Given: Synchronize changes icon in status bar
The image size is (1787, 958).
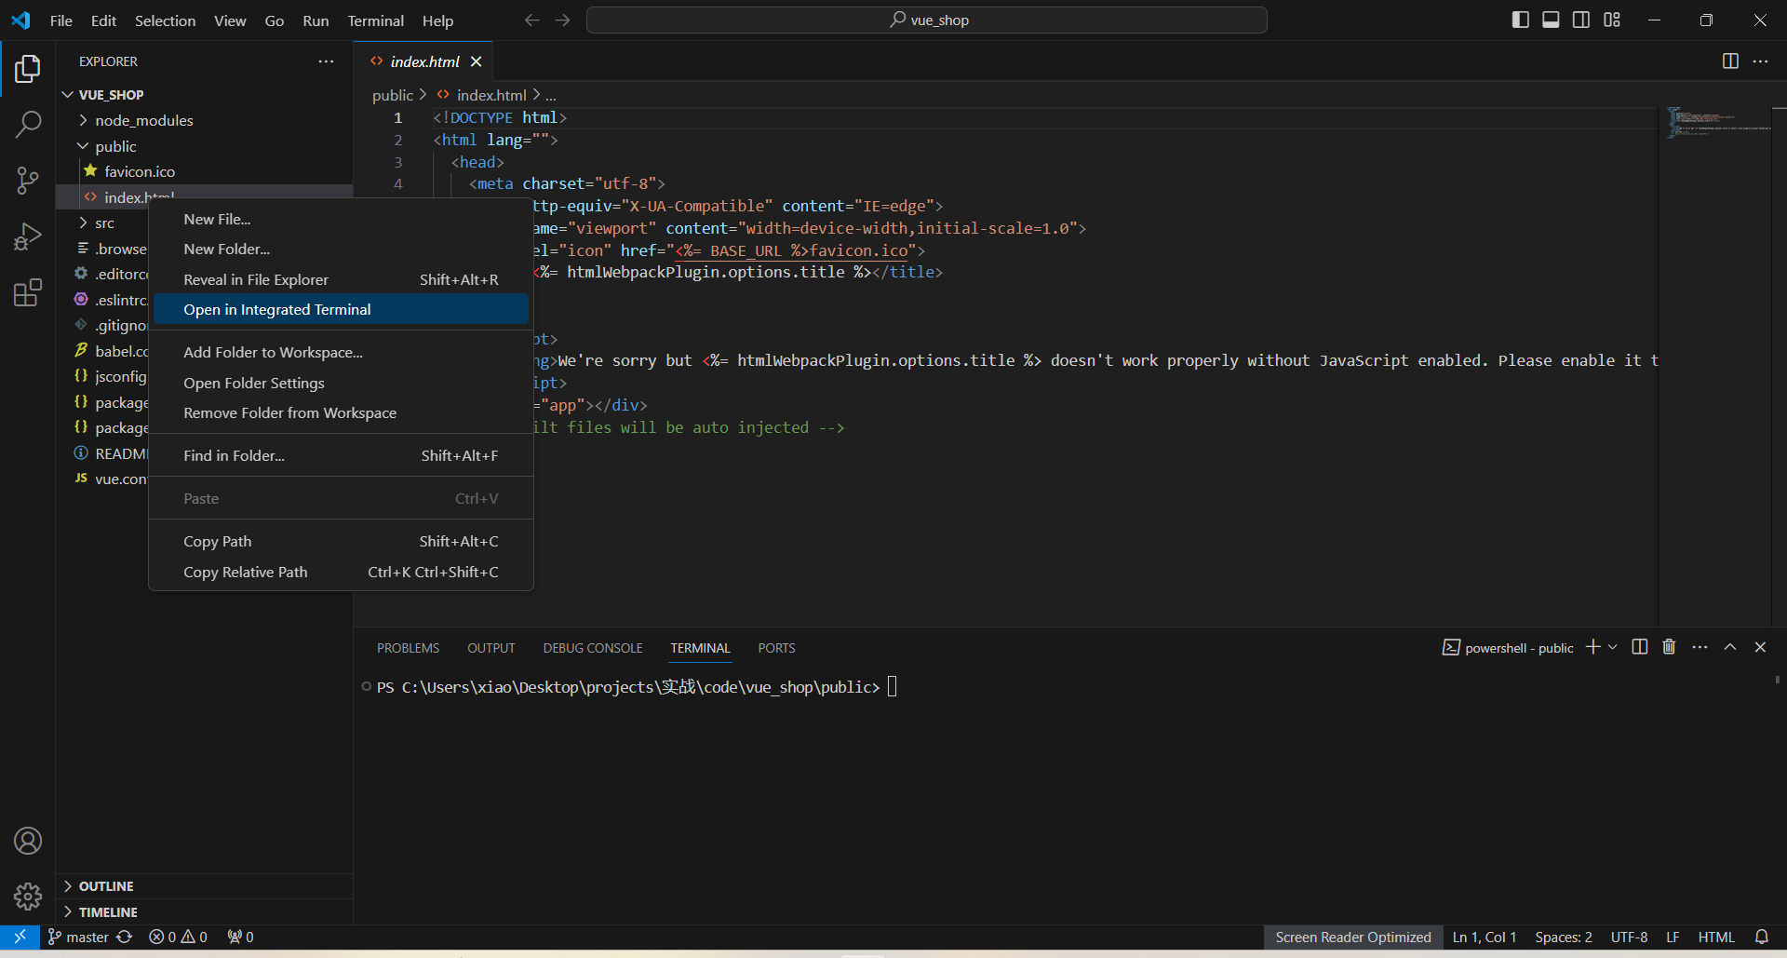Looking at the screenshot, I should (125, 937).
